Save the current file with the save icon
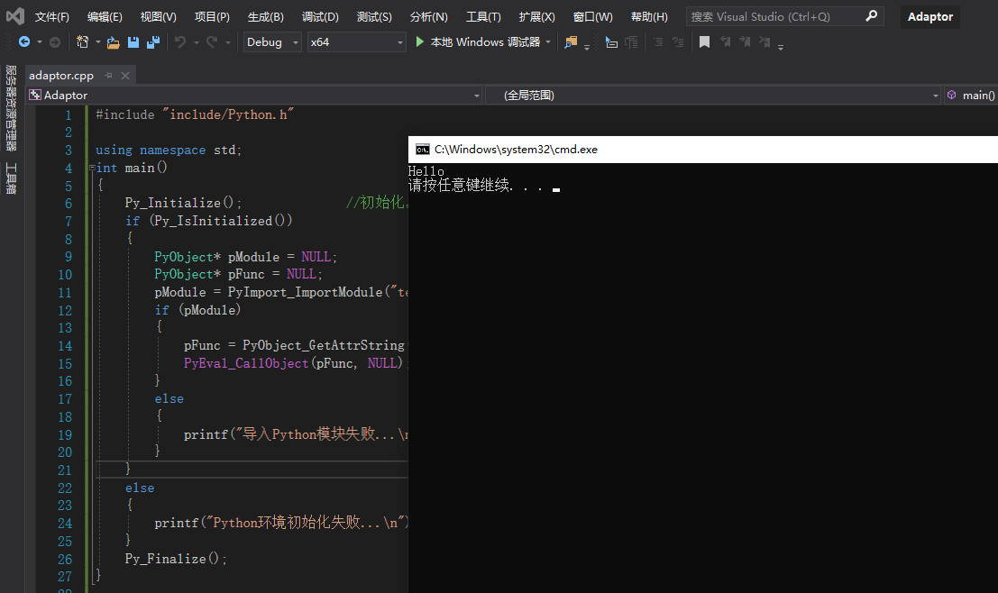Image resolution: width=998 pixels, height=593 pixels. 133,41
